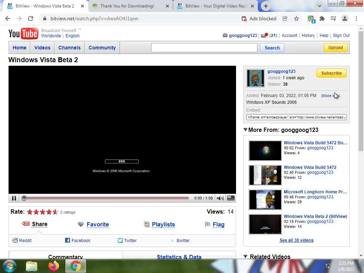The width and height of the screenshot is (364, 273).
Task: Open the Favorite link
Action: [98, 225]
